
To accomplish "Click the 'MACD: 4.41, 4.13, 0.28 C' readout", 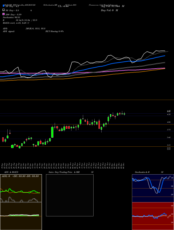I will tap(16, 23).
